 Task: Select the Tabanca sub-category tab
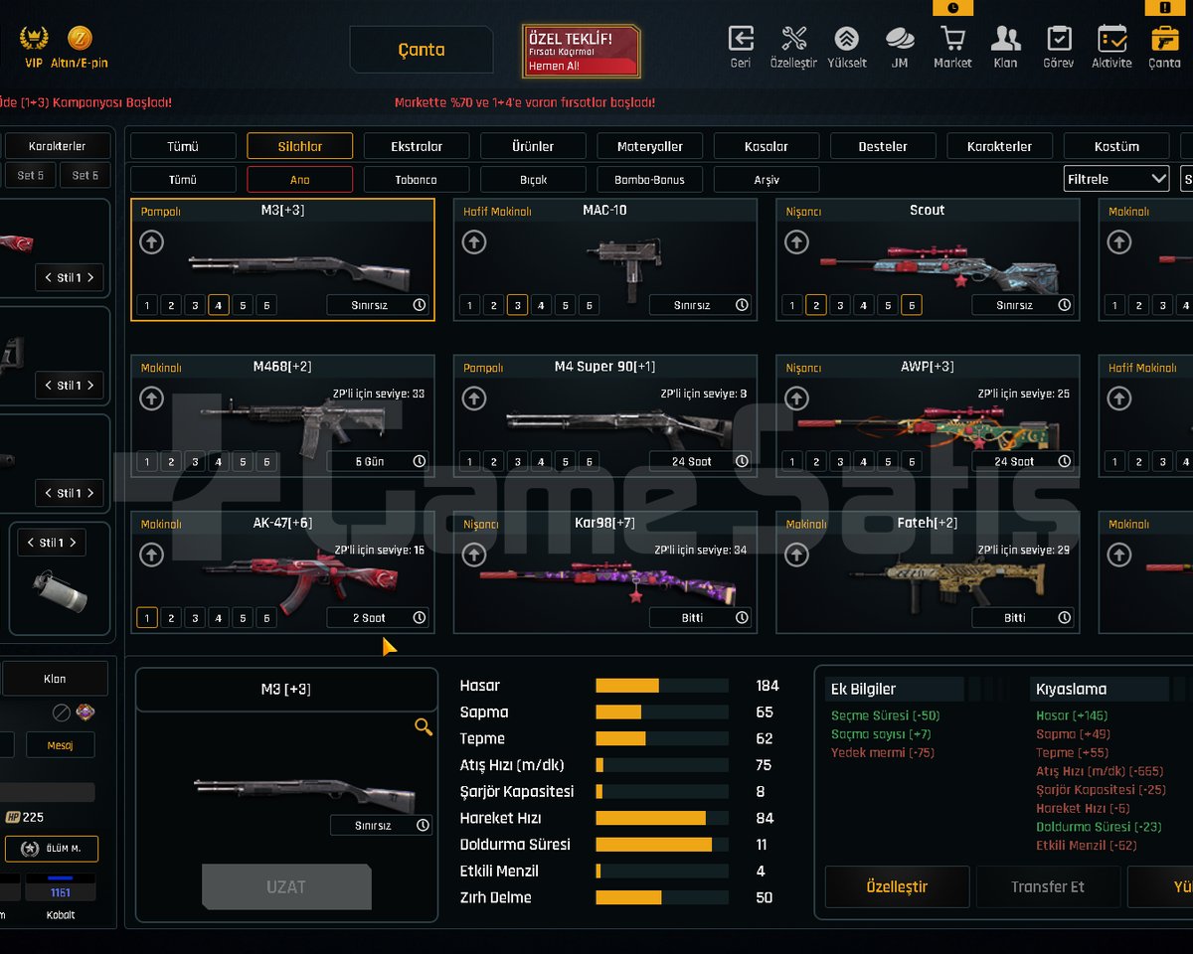point(417,180)
